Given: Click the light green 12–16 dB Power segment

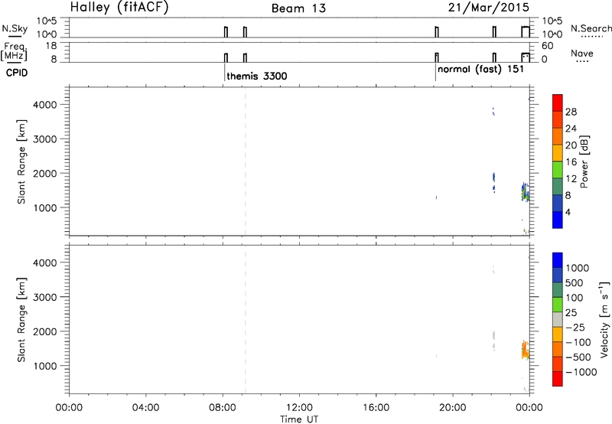Looking at the screenshot, I should click(558, 169).
